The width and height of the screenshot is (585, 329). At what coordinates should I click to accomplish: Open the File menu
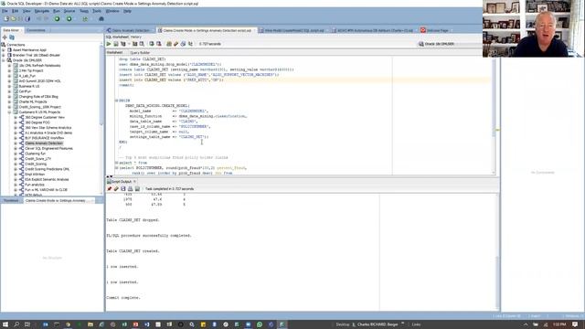5,11
